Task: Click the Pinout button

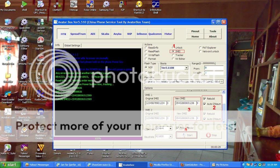Action: 195,31
